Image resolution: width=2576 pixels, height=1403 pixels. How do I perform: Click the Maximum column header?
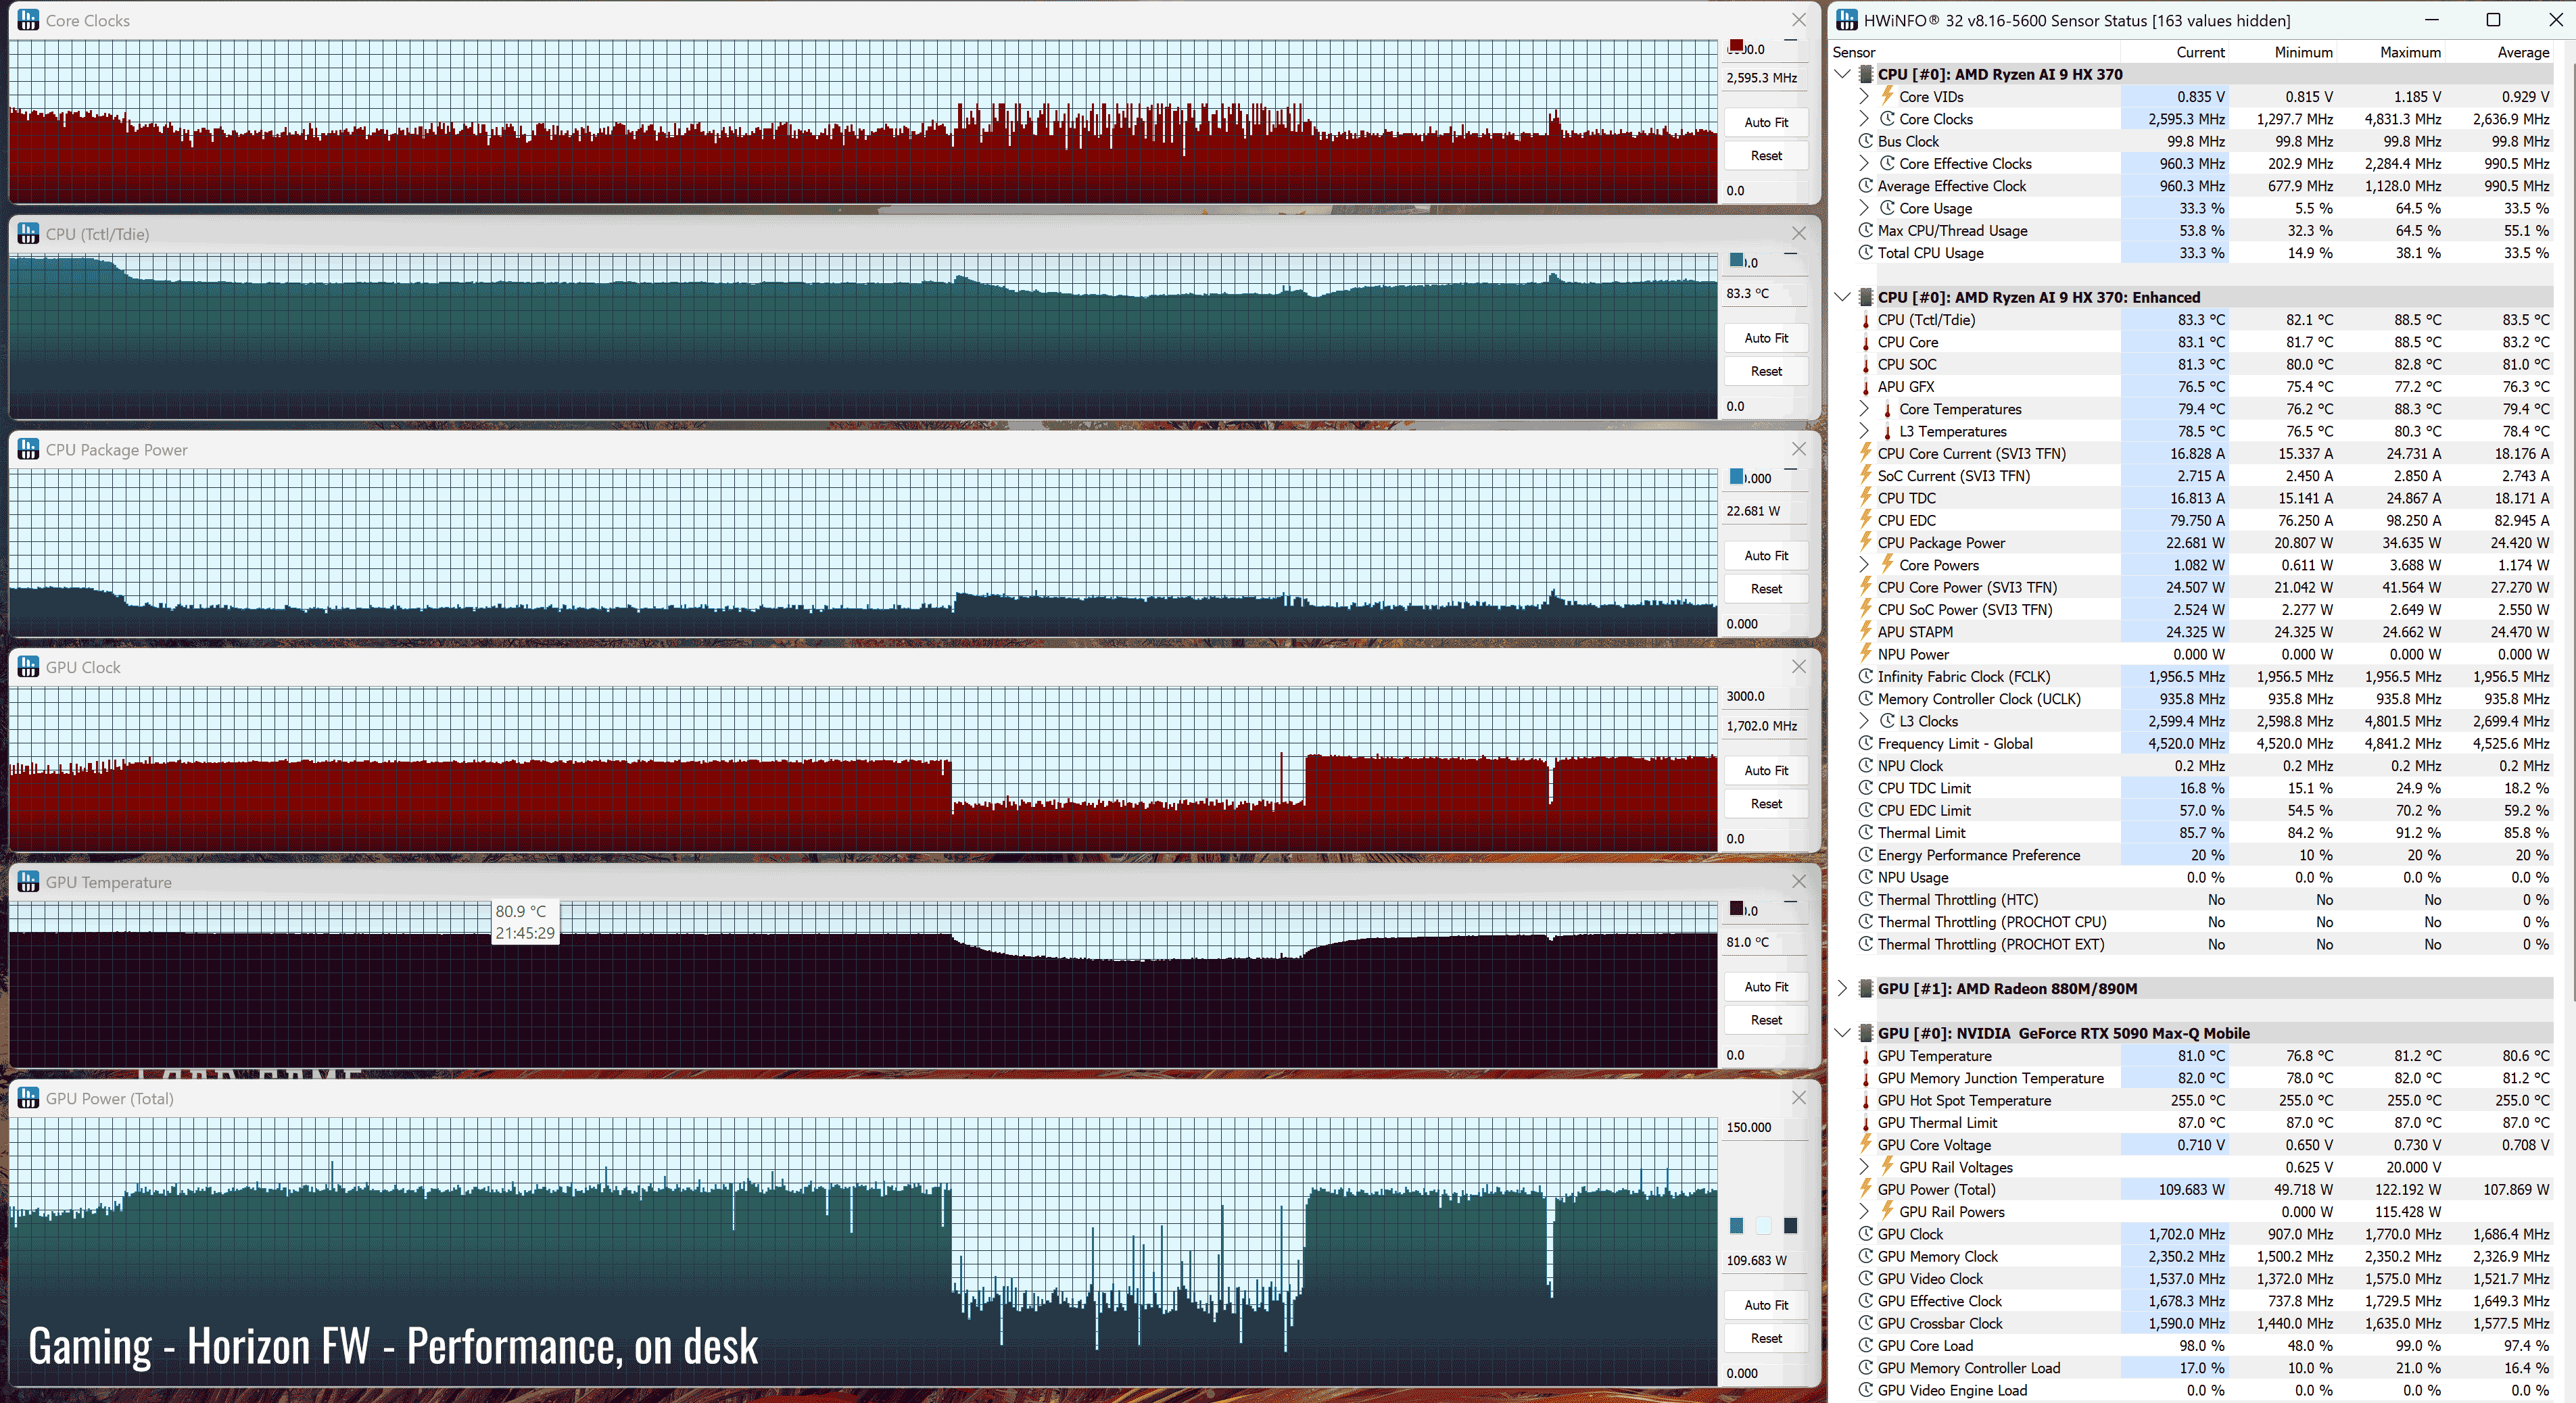click(x=2410, y=52)
